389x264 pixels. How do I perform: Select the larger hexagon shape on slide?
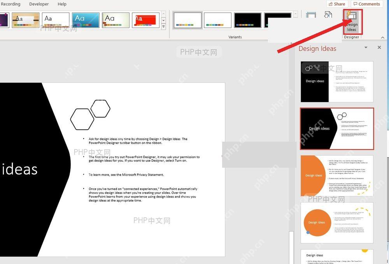click(82, 119)
